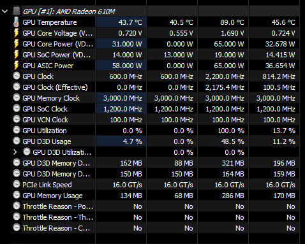305x244 pixels.
Task: Click the gauge icon beside GPU Utilization
Action: coord(17,130)
